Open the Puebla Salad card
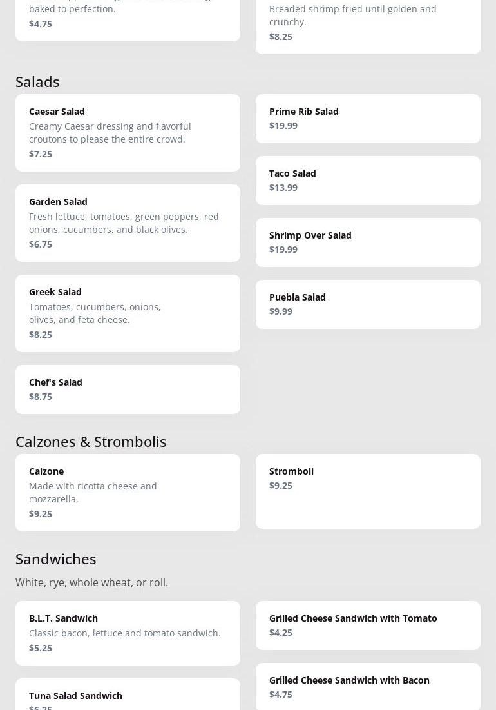This screenshot has width=496, height=710. (368, 304)
